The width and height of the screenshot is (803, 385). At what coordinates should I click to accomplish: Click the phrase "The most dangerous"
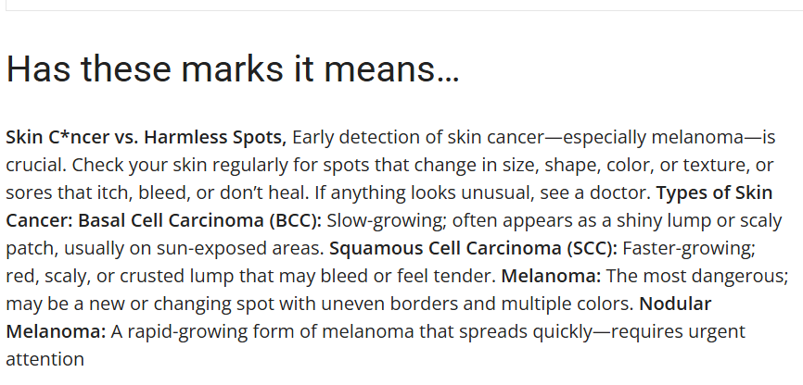pyautogui.click(x=696, y=277)
